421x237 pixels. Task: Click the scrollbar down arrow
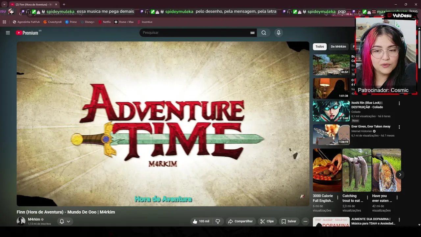419,225
